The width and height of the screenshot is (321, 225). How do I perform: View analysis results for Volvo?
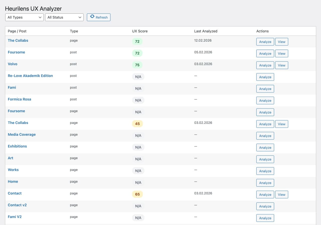(x=281, y=65)
